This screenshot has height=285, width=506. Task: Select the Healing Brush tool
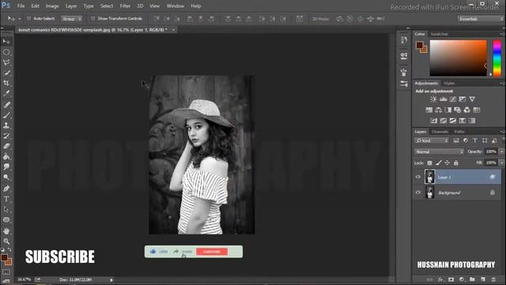click(6, 104)
